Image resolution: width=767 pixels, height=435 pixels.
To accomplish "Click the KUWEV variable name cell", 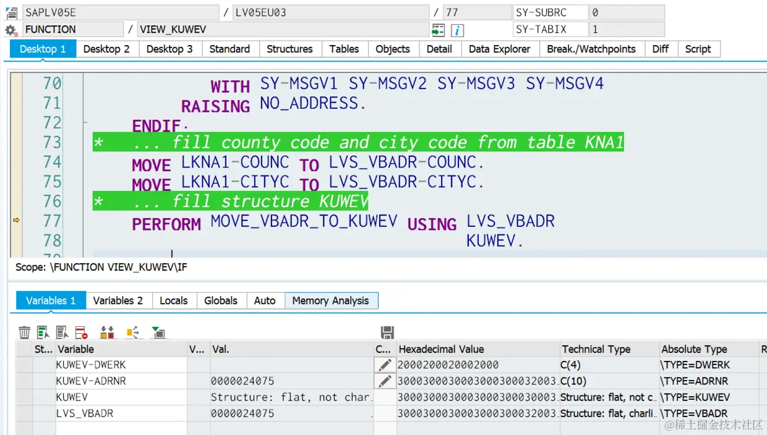I will [x=121, y=397].
